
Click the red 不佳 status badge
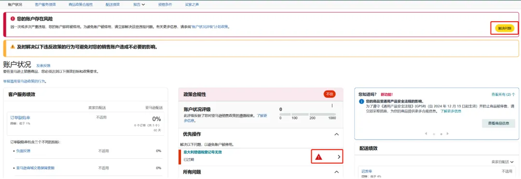pyautogui.click(x=329, y=94)
